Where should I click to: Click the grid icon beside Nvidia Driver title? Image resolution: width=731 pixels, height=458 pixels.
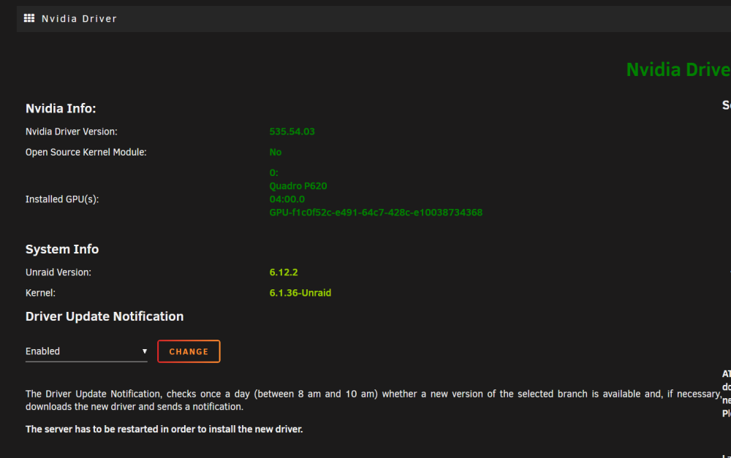(x=29, y=18)
